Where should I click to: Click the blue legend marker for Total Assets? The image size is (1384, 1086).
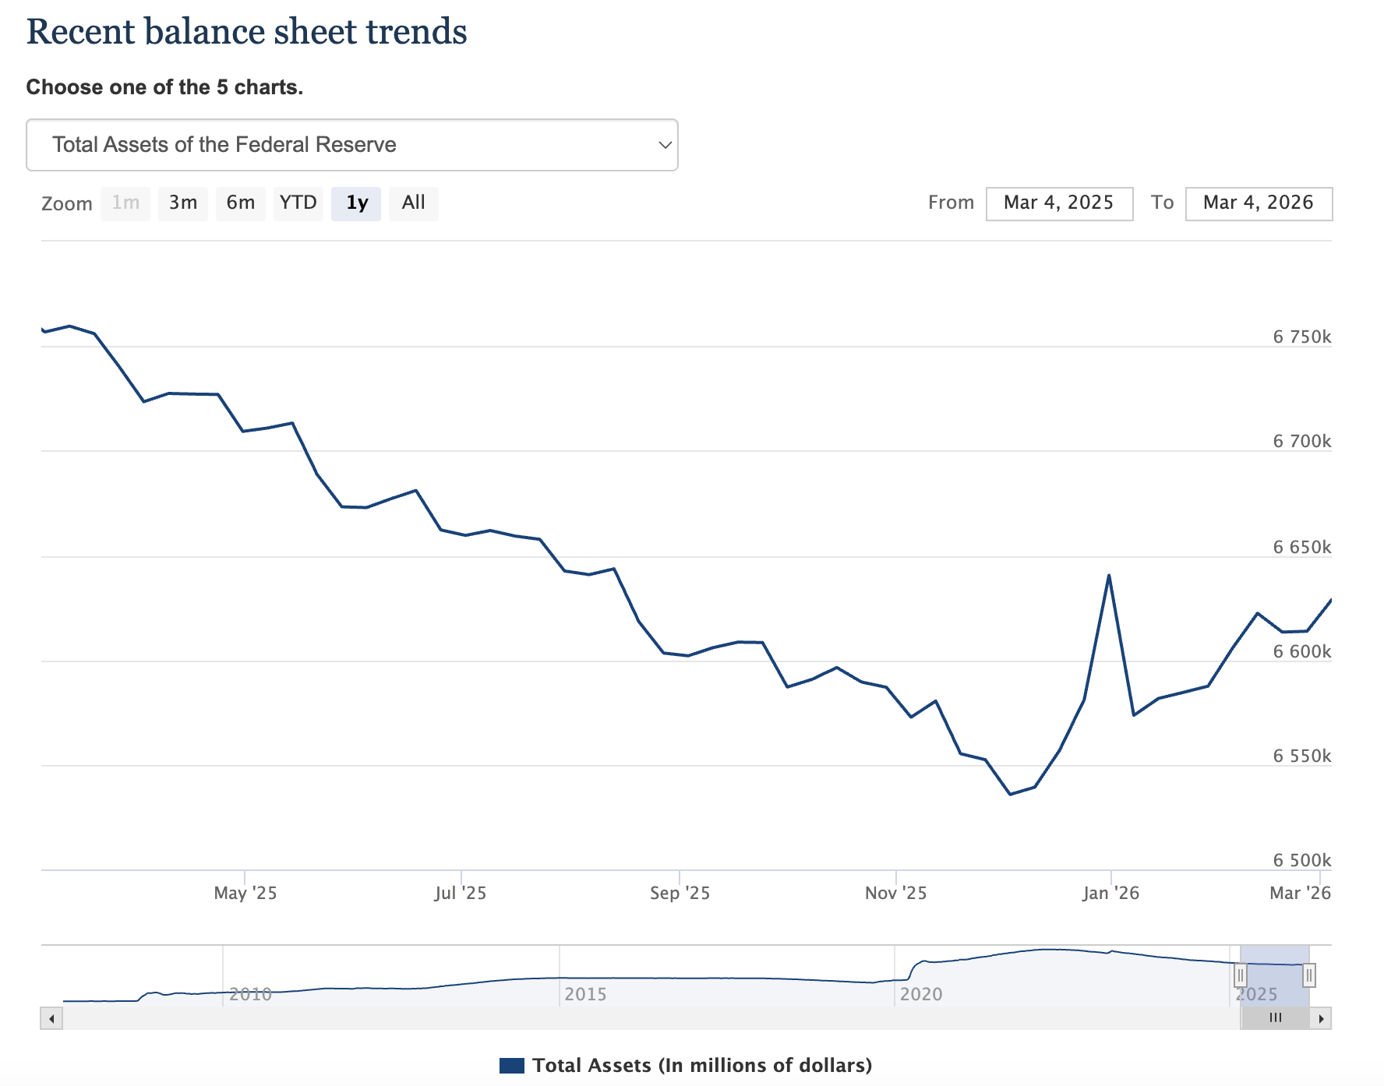click(514, 1065)
